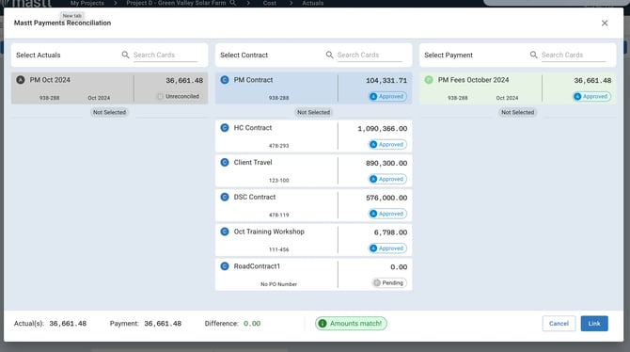The height and width of the screenshot is (352, 630).
Task: Click search icon beside project name breadcrumb
Action: [x=232, y=3]
